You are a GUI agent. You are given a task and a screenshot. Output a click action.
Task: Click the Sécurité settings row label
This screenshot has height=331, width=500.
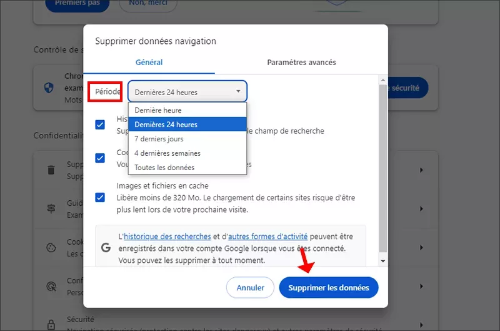click(x=81, y=319)
